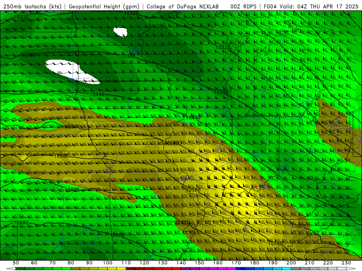This screenshot has height=271, width=362.
Task: Click the dark blue swatch starting at 170 knots
Action: pyautogui.click(x=241, y=269)
